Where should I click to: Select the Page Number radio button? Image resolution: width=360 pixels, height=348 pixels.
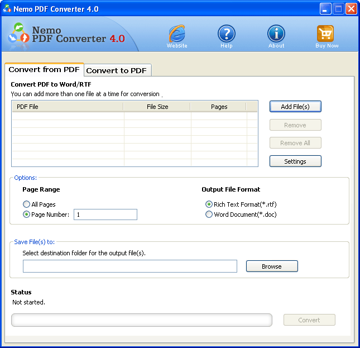coord(26,214)
